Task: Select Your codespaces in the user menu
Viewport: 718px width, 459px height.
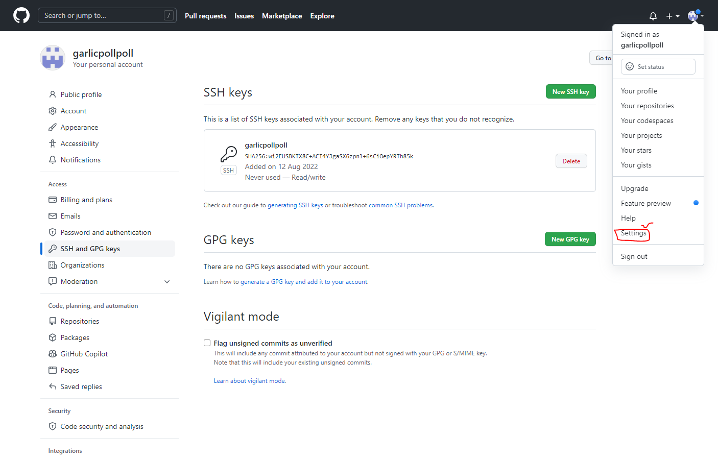Action: tap(658, 120)
